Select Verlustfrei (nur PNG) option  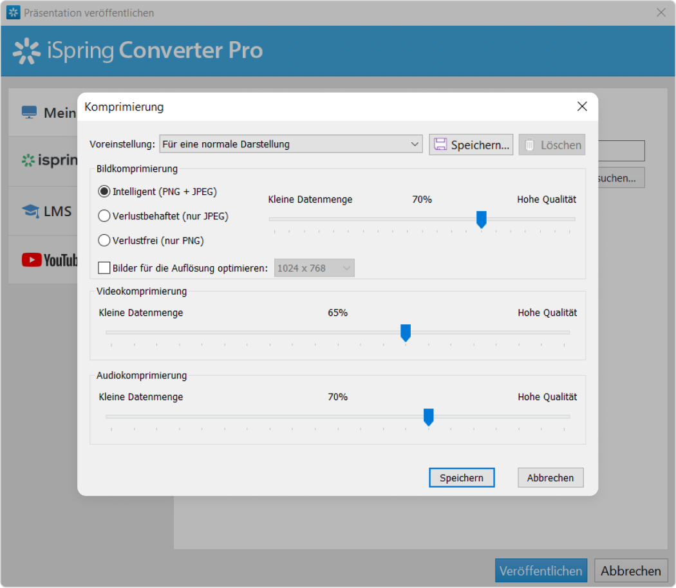(x=151, y=241)
